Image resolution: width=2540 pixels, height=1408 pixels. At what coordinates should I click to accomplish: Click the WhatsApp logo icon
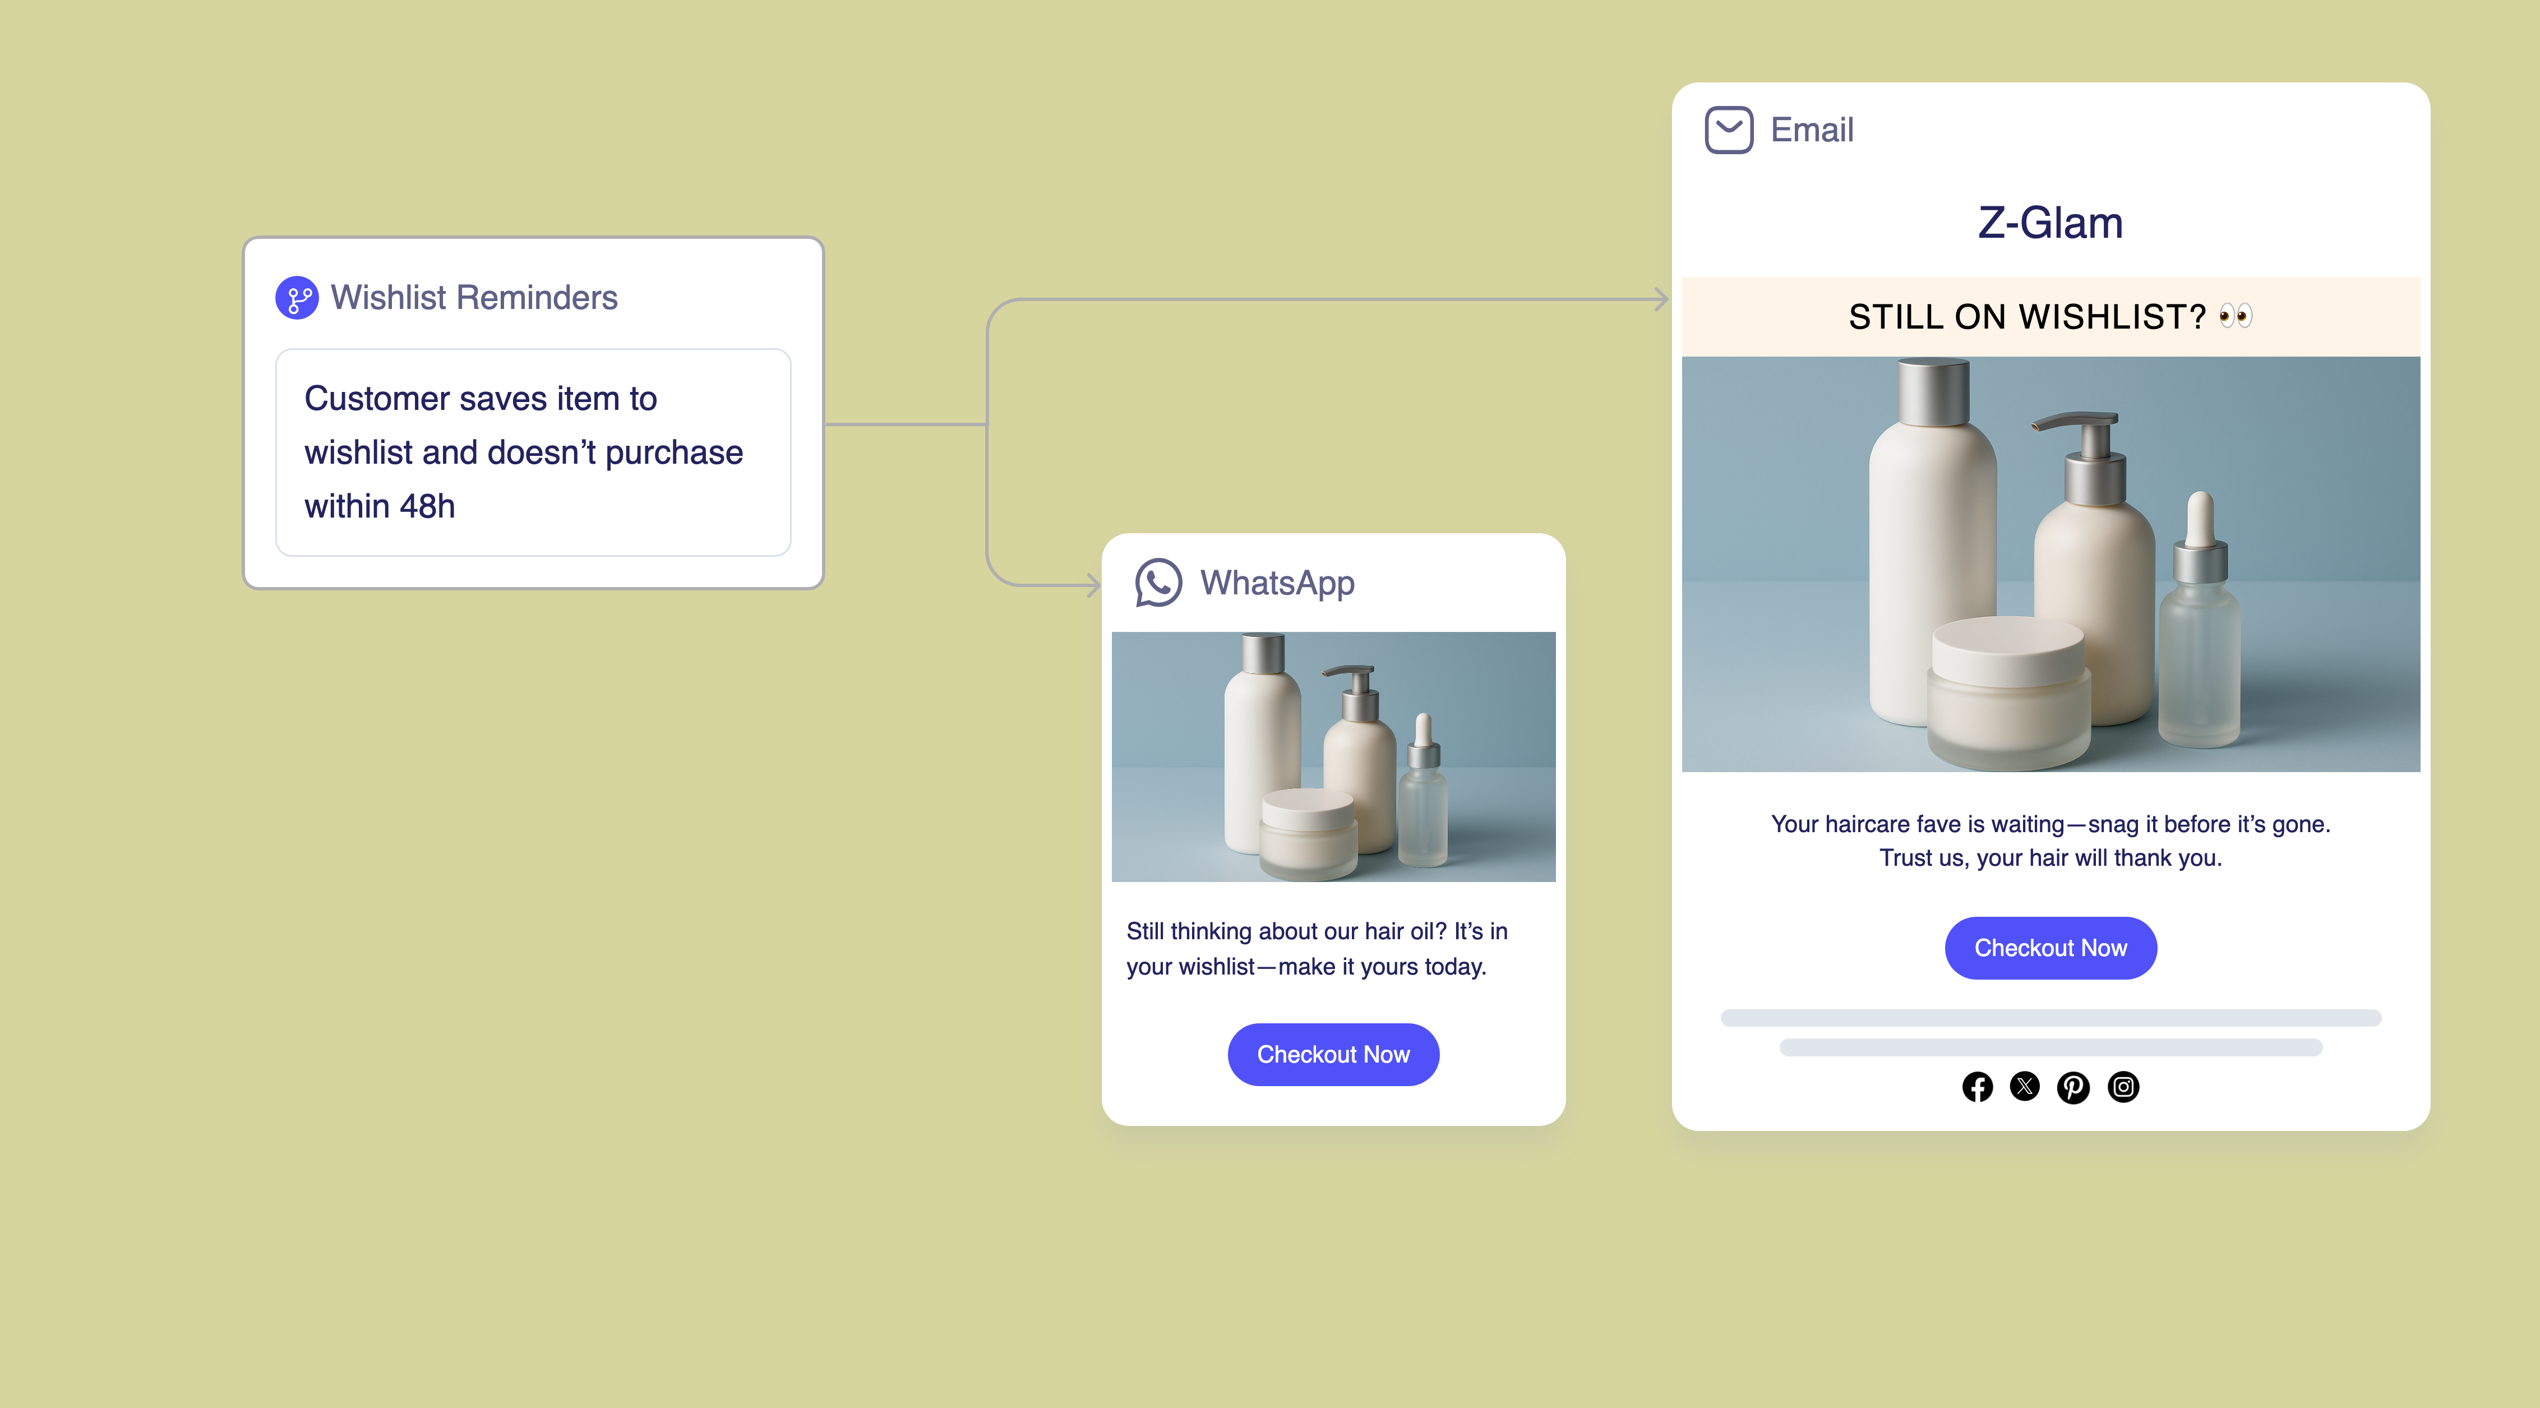(x=1158, y=583)
